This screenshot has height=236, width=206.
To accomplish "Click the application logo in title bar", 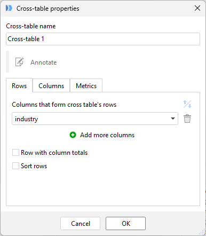I will click(x=9, y=8).
